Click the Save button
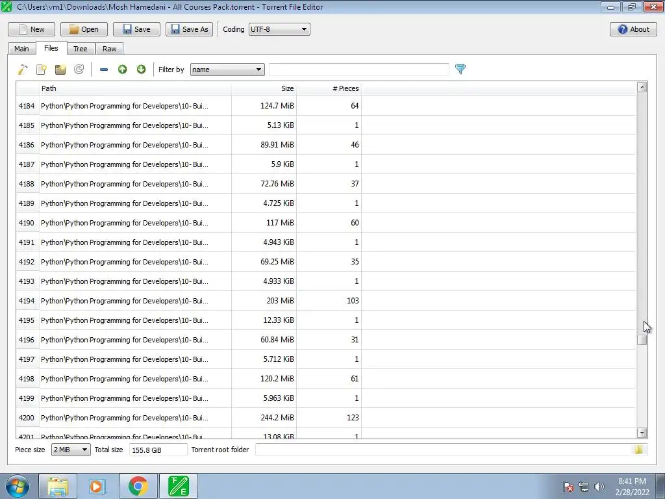Image resolution: width=665 pixels, height=499 pixels. [136, 29]
